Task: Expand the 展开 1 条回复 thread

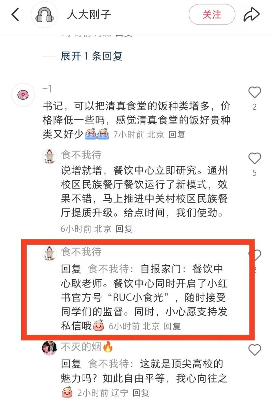Action: (x=91, y=56)
